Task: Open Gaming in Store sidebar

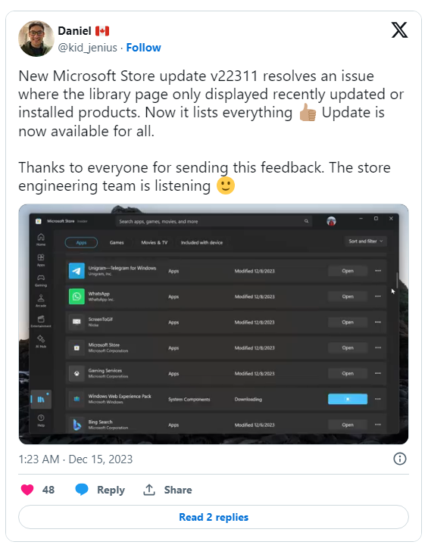Action: [x=41, y=280]
